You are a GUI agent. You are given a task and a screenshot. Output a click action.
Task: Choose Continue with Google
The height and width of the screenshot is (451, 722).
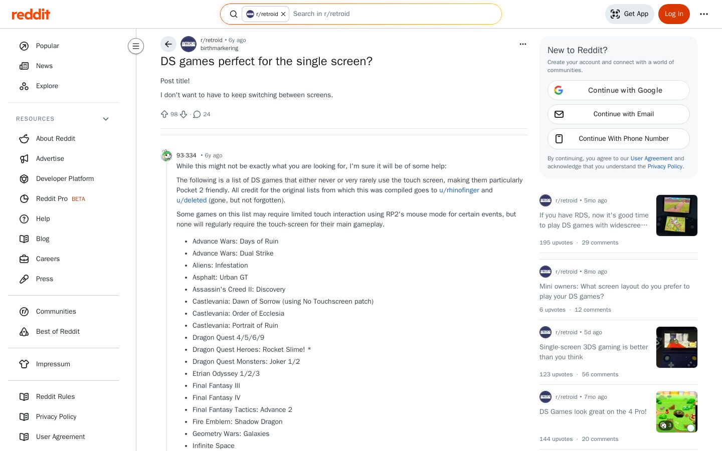pos(619,90)
